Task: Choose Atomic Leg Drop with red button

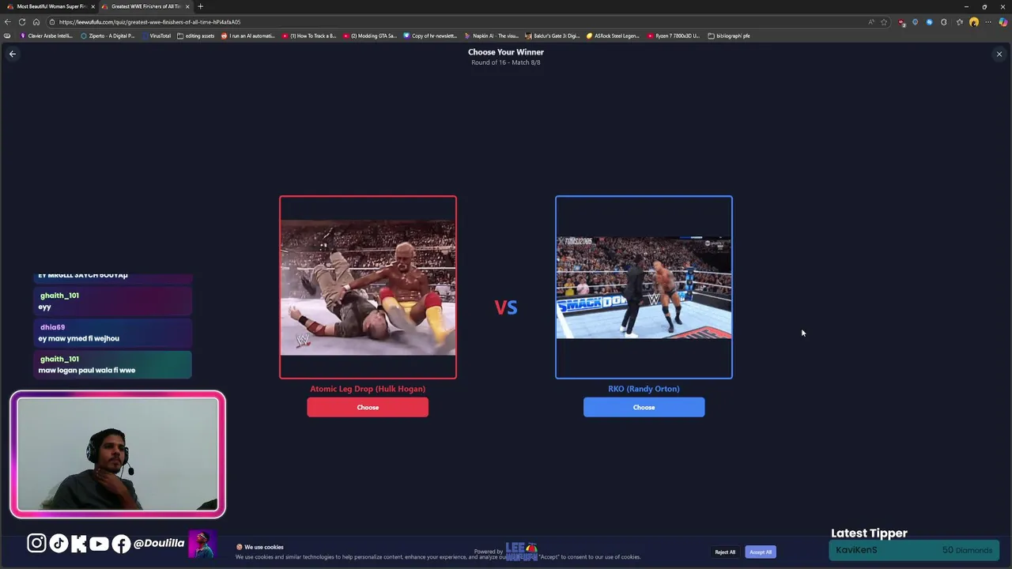Action: coord(368,407)
